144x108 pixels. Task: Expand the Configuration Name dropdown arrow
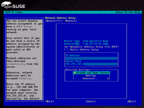pos(108,44)
